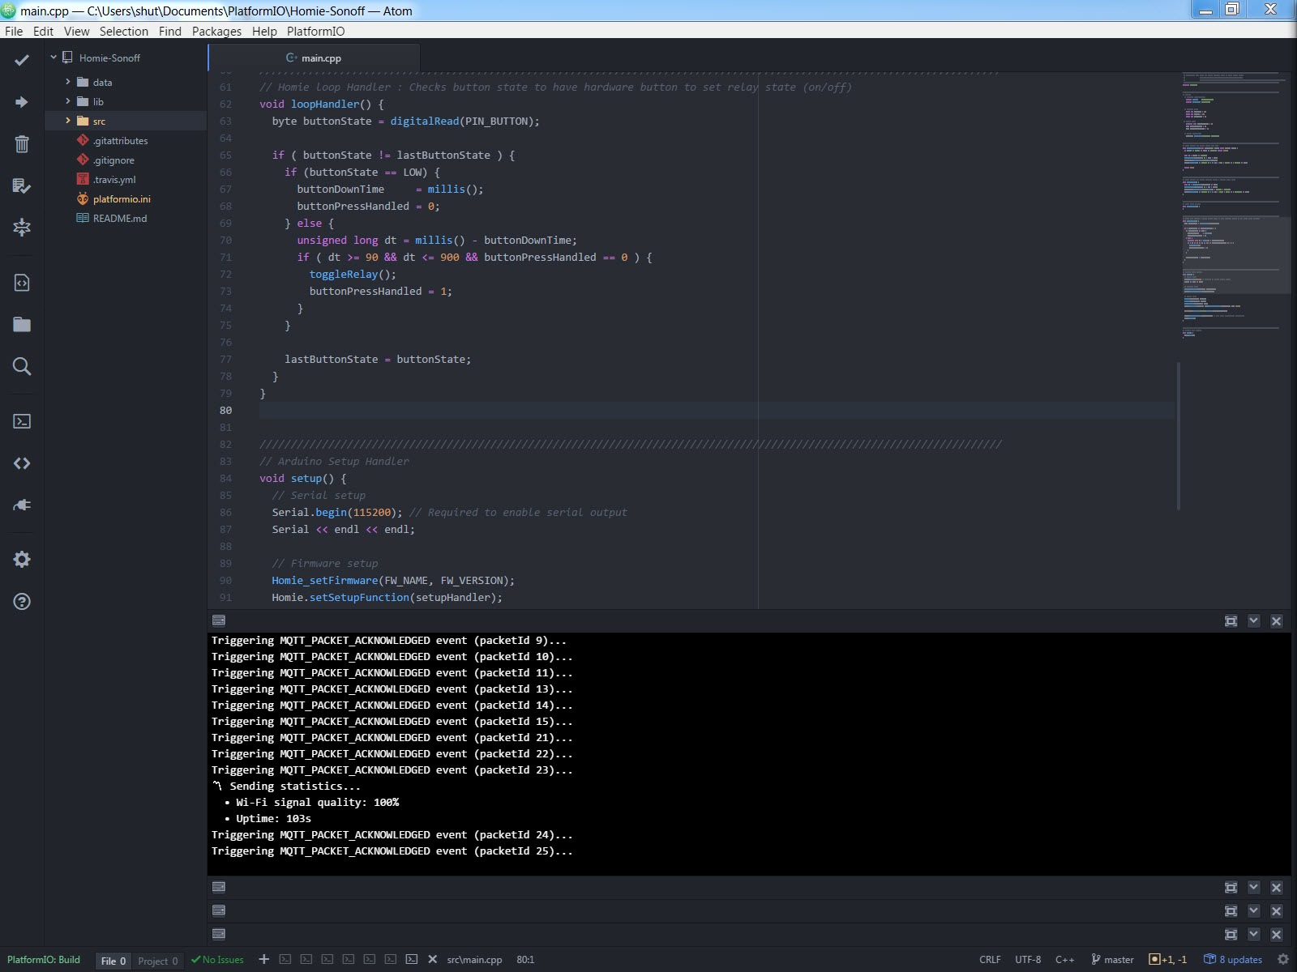This screenshot has height=972, width=1297.
Task: Click the PlatformIO Debug bug icon
Action: pos(22,228)
